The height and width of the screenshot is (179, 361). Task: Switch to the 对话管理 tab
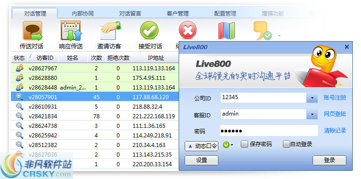(x=35, y=14)
